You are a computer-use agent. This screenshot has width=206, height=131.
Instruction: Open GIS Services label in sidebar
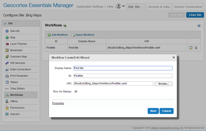(x=18, y=63)
